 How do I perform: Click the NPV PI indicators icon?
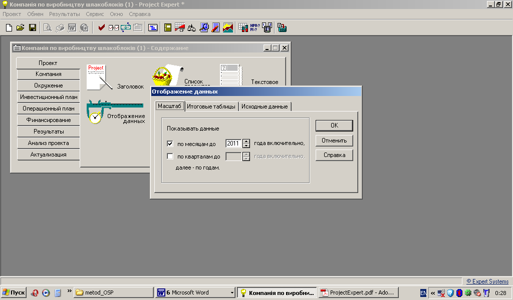click(255, 27)
